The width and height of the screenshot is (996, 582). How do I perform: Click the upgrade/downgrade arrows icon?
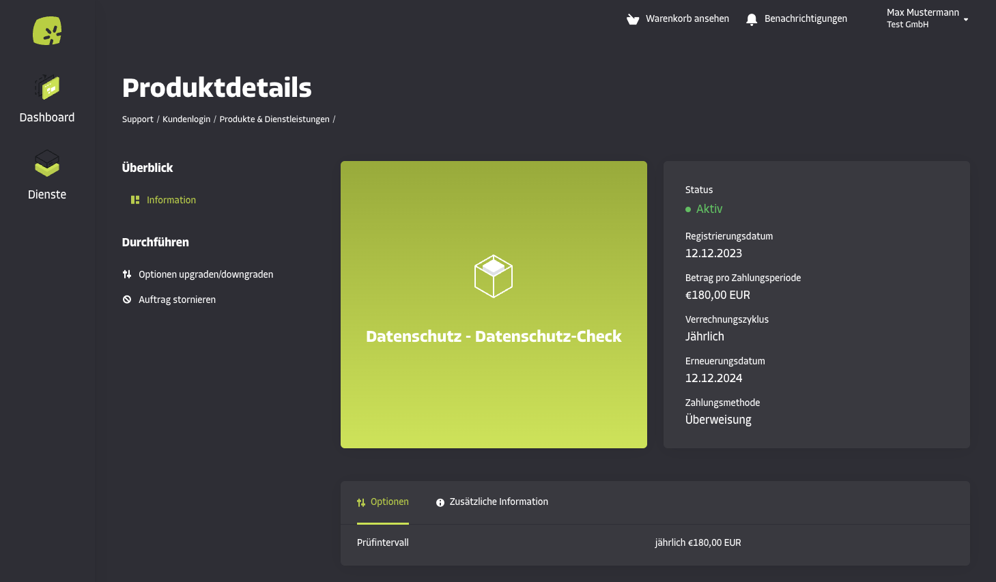point(127,274)
